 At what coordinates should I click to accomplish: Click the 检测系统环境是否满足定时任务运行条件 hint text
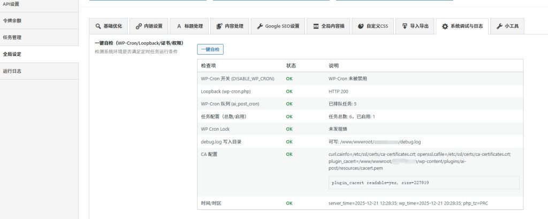pyautogui.click(x=136, y=51)
